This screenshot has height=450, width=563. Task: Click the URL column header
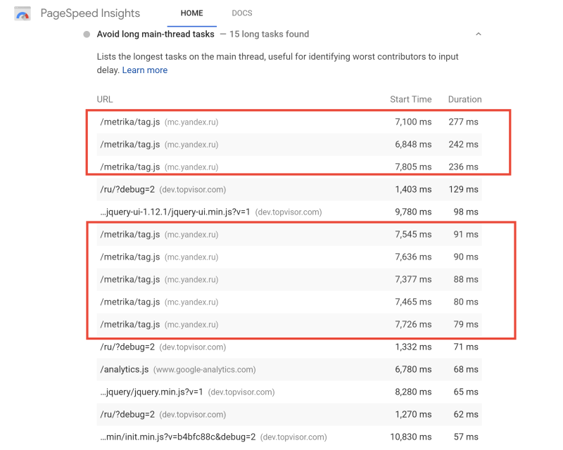(x=104, y=99)
